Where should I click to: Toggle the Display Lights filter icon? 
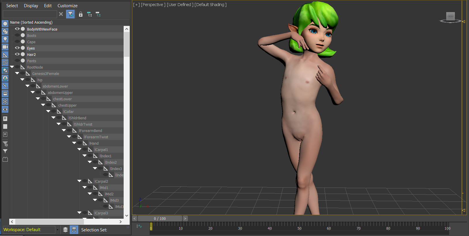coord(5,39)
